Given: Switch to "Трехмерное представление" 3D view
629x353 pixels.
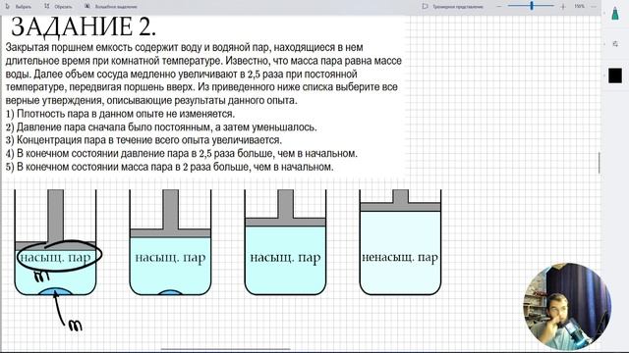Looking at the screenshot, I should pyautogui.click(x=453, y=7).
